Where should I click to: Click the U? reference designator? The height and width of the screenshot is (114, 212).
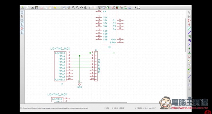(109, 47)
